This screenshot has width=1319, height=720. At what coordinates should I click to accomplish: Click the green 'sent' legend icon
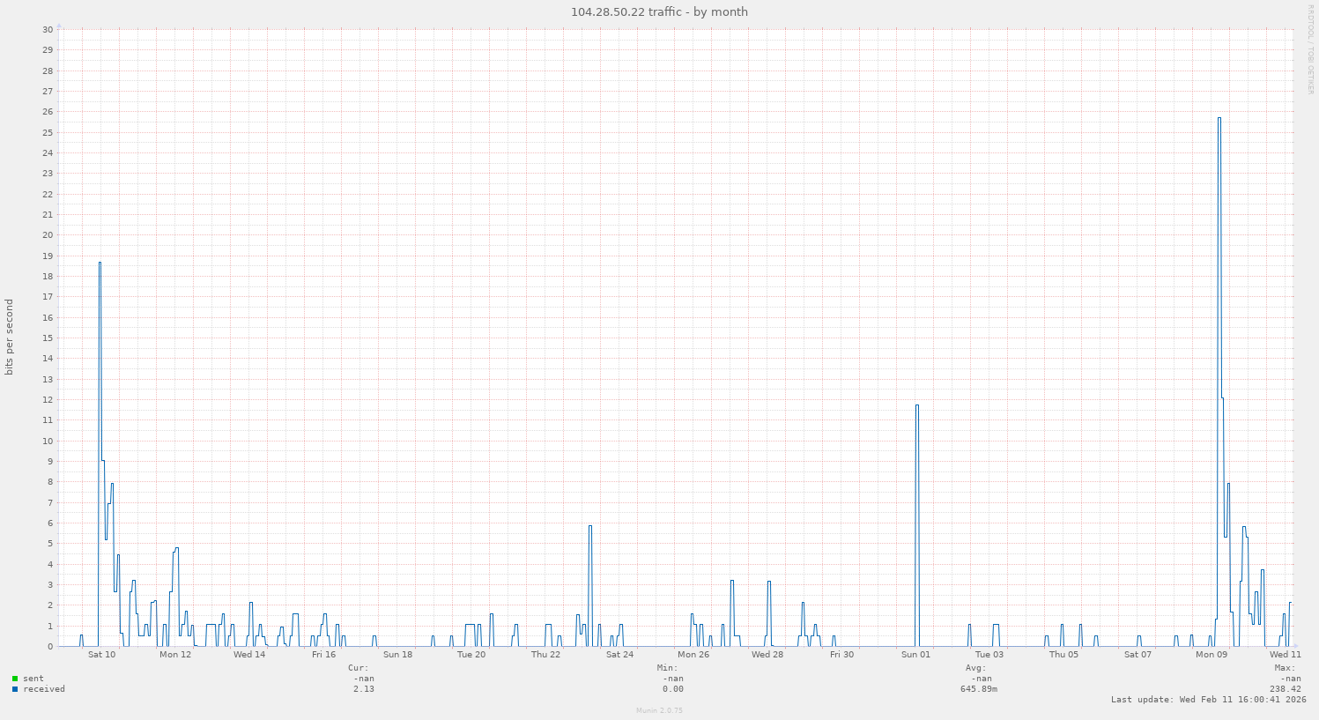(x=15, y=679)
